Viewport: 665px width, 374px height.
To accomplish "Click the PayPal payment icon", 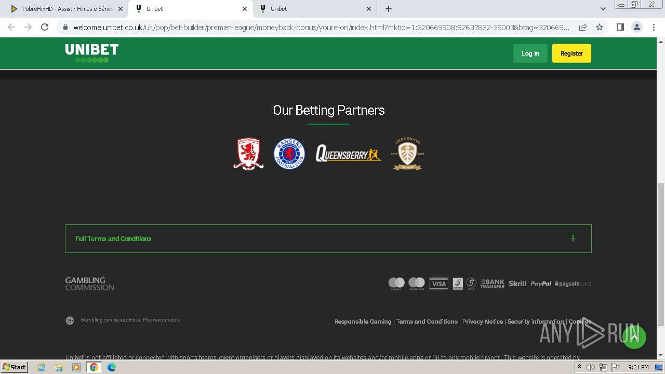I will (541, 284).
